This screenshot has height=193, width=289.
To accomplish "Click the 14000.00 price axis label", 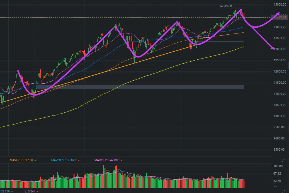I will click(280, 27).
